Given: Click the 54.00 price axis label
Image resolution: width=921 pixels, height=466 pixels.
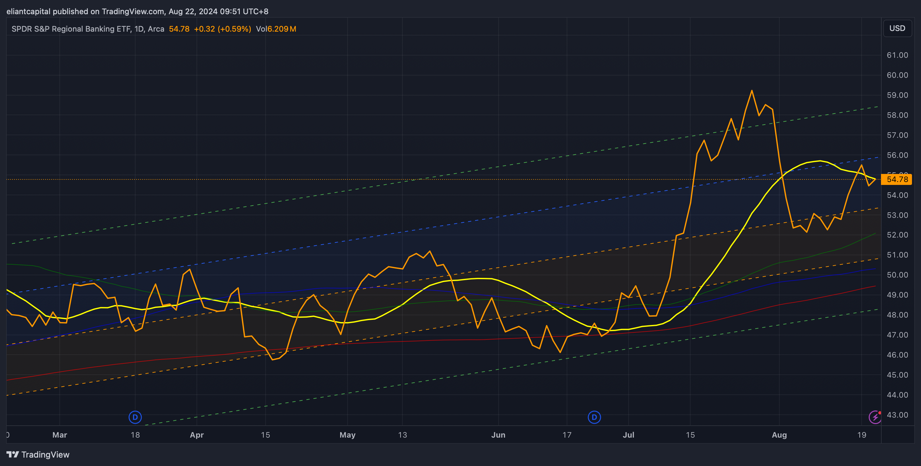Looking at the screenshot, I should (897, 195).
